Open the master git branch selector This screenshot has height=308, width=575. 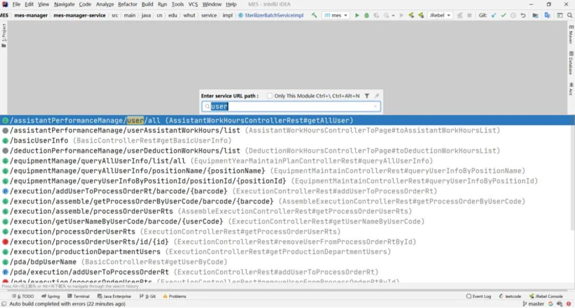(533, 304)
